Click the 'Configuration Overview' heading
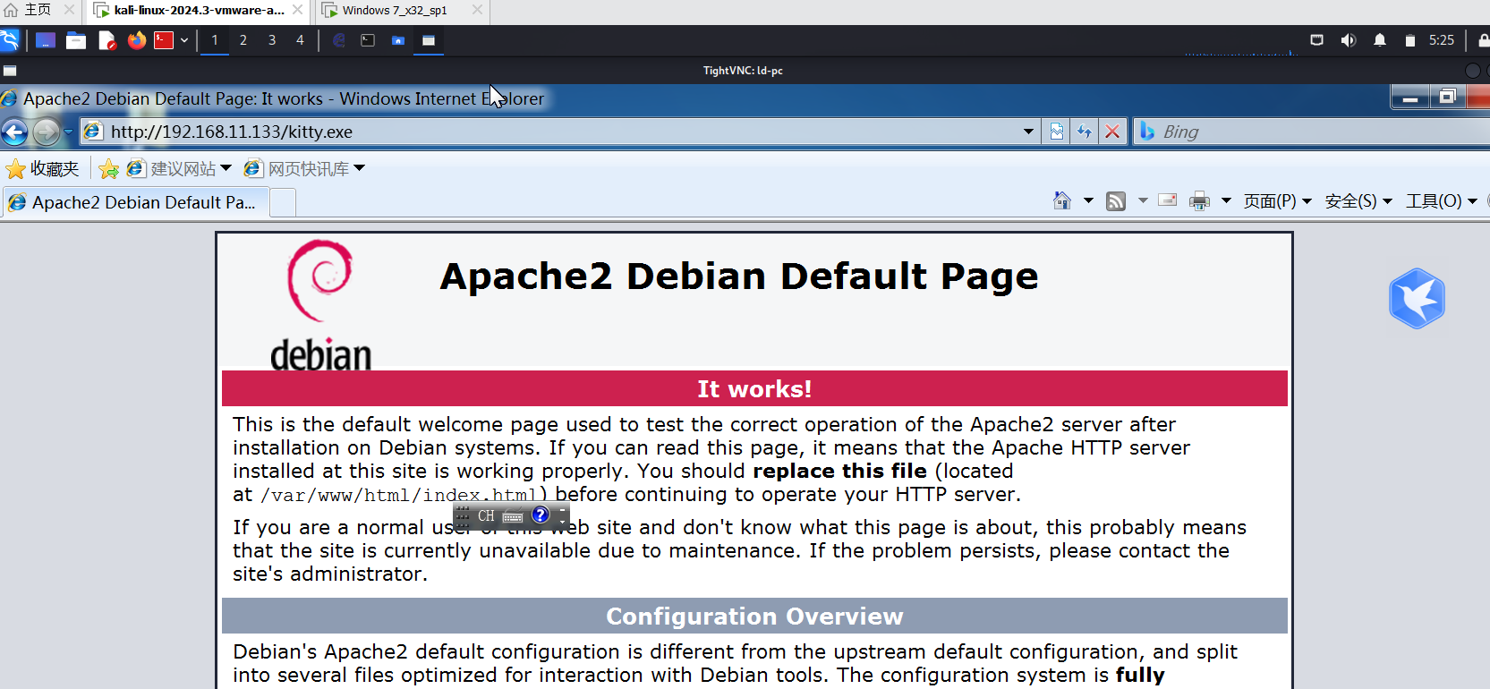Viewport: 1490px width, 689px height. 754,617
